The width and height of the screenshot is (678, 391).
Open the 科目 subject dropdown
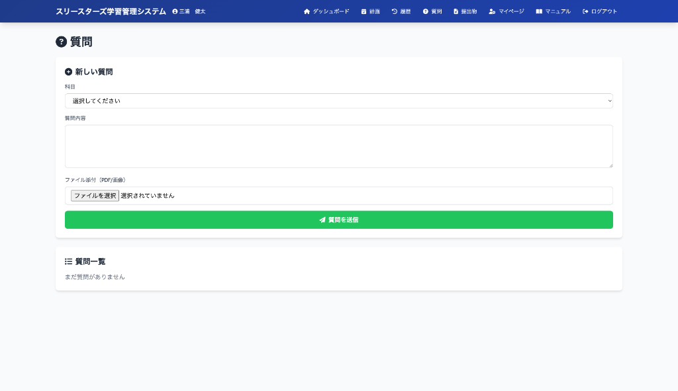338,101
